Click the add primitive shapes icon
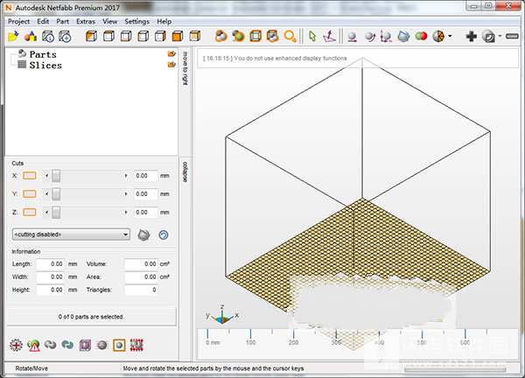Viewport: 525px width, 378px height. tap(31, 36)
